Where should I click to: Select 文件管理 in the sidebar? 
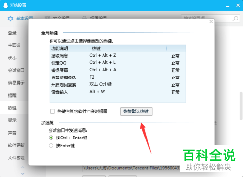(x=16, y=157)
